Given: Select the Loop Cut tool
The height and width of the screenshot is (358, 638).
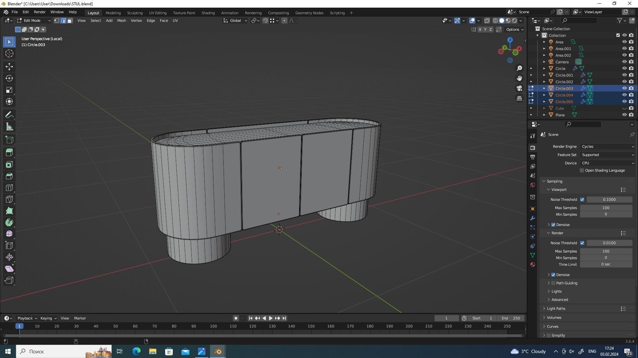Looking at the screenshot, I should coord(9,188).
